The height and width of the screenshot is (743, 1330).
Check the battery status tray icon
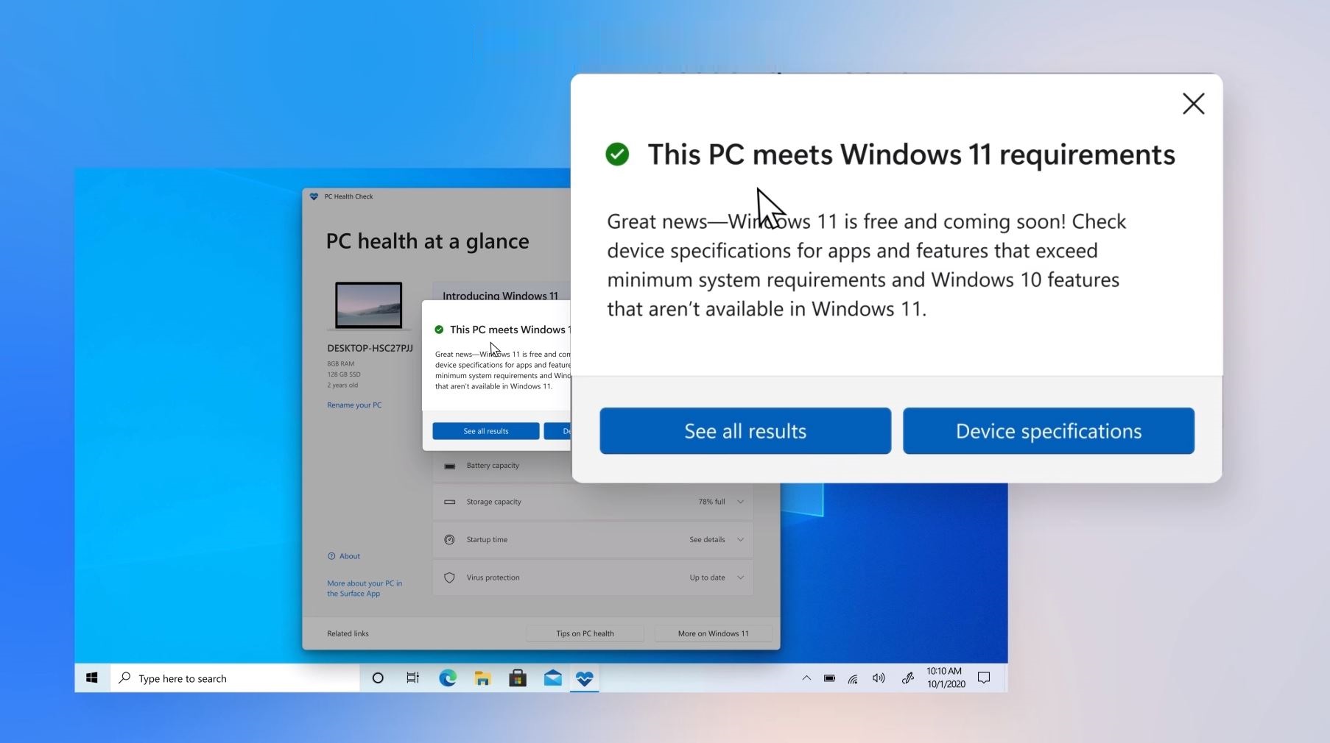(x=829, y=678)
